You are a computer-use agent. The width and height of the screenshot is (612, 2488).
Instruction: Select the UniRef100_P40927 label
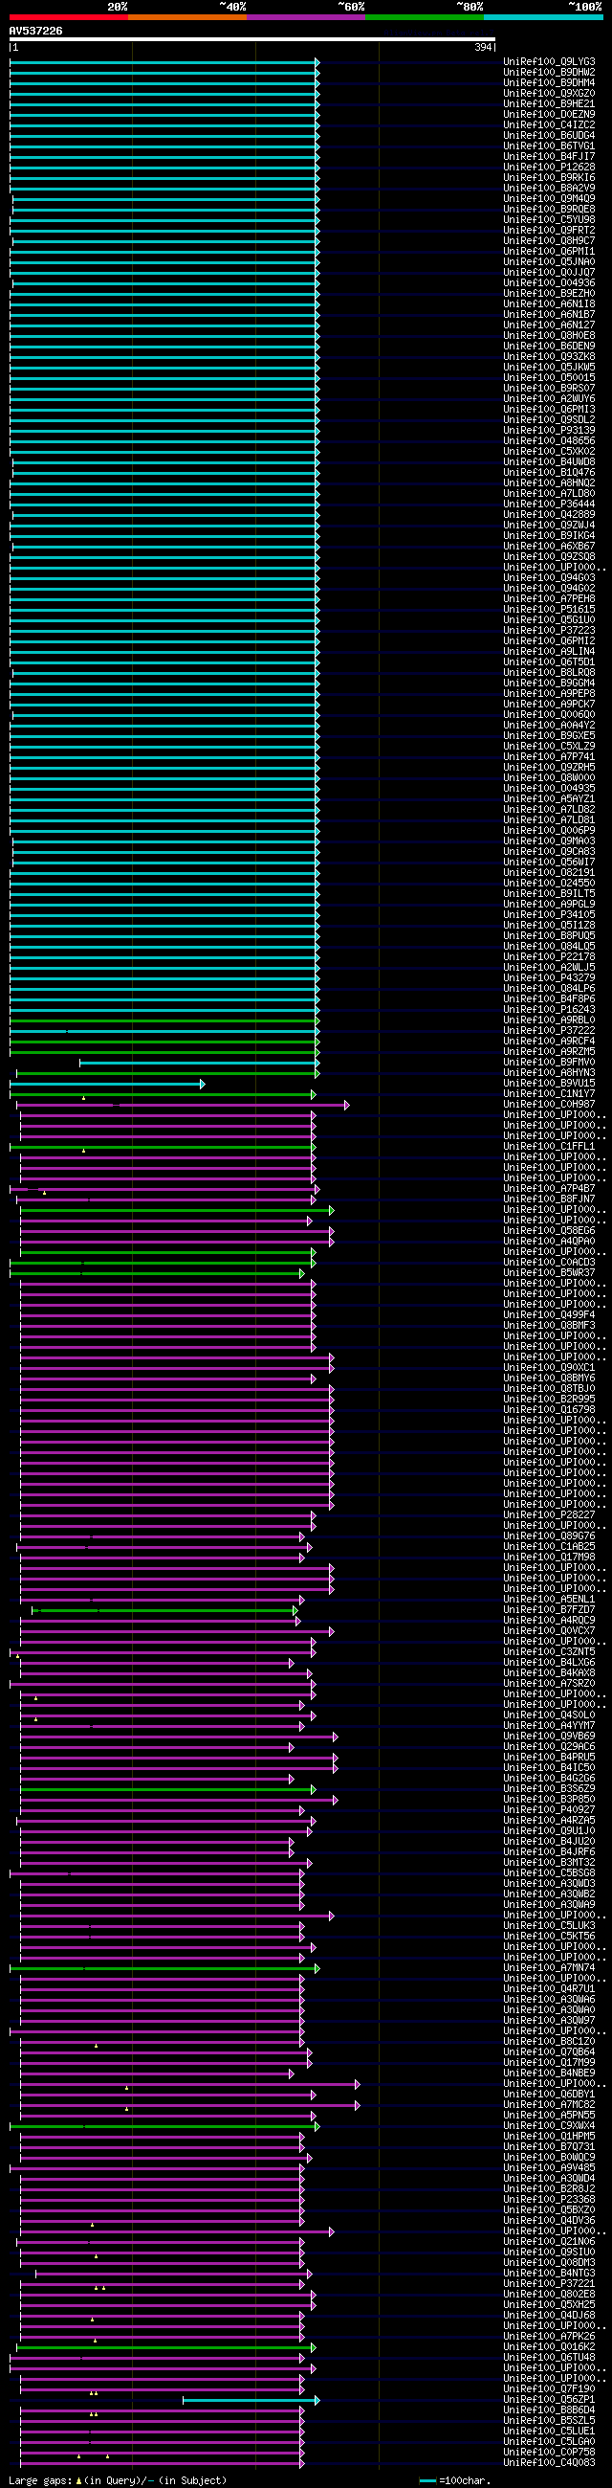(549, 1811)
